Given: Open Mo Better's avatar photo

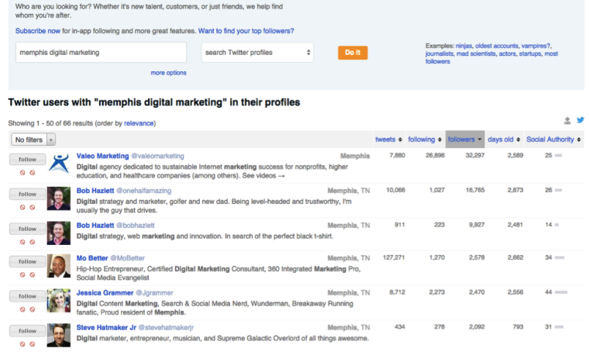Looking at the screenshot, I should coord(59,266).
